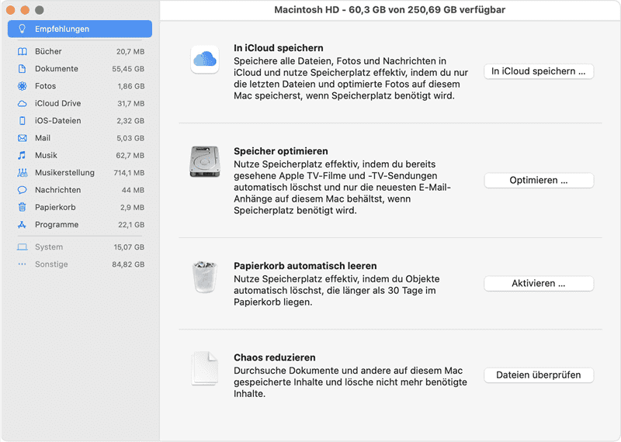Click the '2,32 GB' size value
The height and width of the screenshot is (442, 621).
tap(130, 121)
